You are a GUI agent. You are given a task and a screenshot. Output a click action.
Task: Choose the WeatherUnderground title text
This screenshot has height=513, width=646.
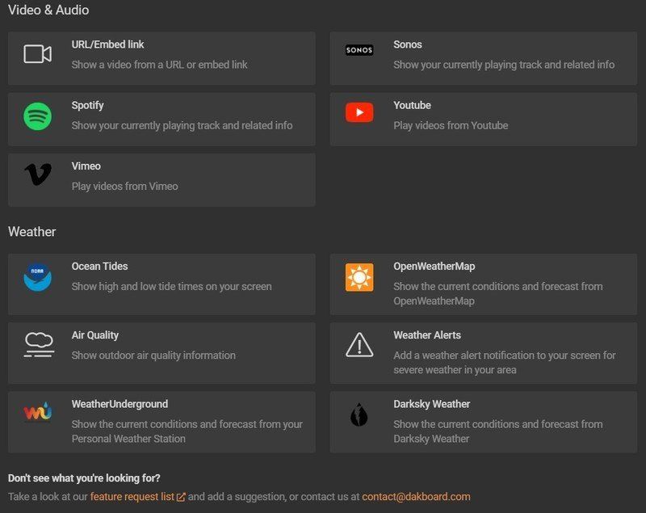pos(120,404)
